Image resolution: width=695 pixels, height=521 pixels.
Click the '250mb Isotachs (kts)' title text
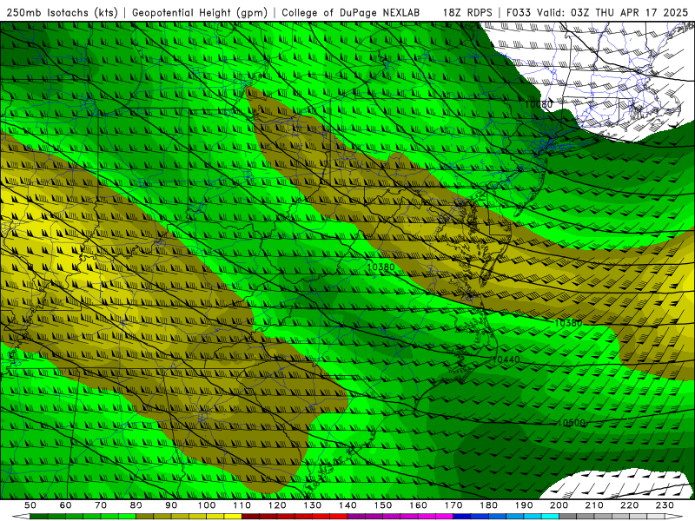pyautogui.click(x=62, y=12)
